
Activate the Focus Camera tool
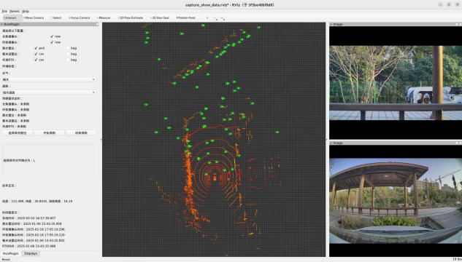click(x=80, y=18)
